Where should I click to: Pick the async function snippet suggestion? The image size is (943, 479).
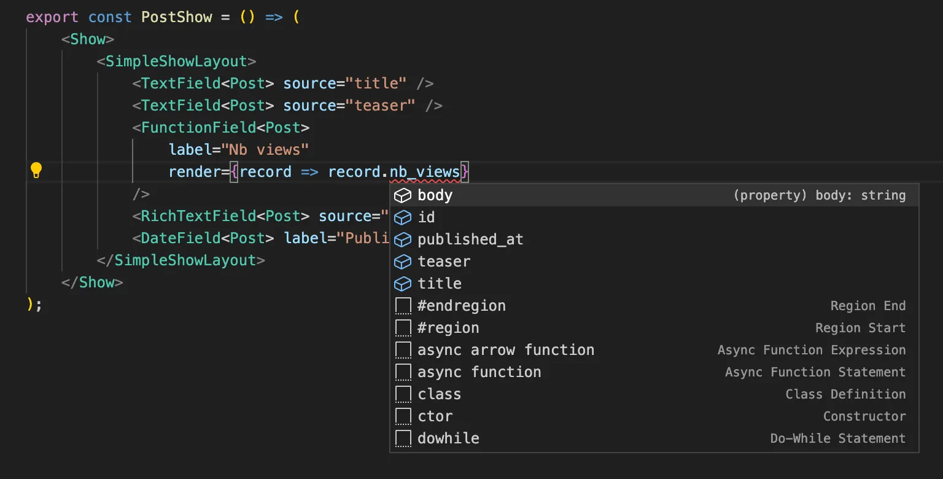coord(479,372)
